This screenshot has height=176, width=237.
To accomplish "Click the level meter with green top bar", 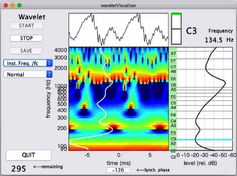I will tap(176, 29).
